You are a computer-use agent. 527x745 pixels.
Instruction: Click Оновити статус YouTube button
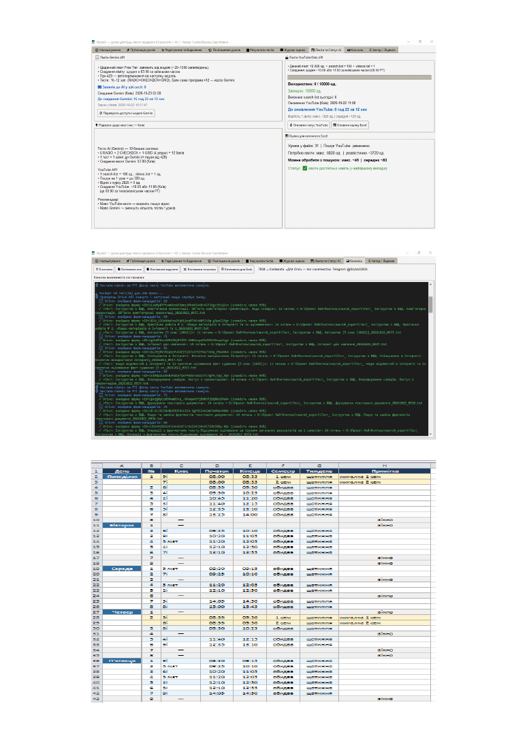click(309, 125)
